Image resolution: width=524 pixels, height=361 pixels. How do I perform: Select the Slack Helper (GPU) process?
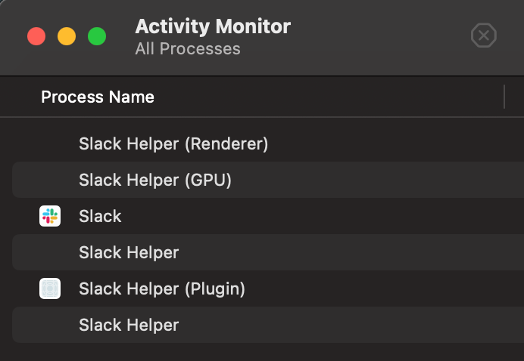(x=155, y=180)
